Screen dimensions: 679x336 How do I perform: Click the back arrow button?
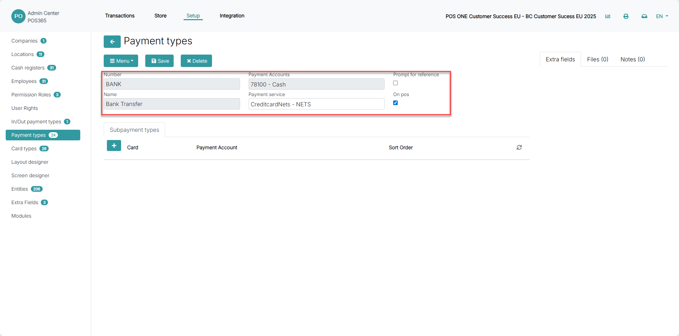tap(112, 41)
